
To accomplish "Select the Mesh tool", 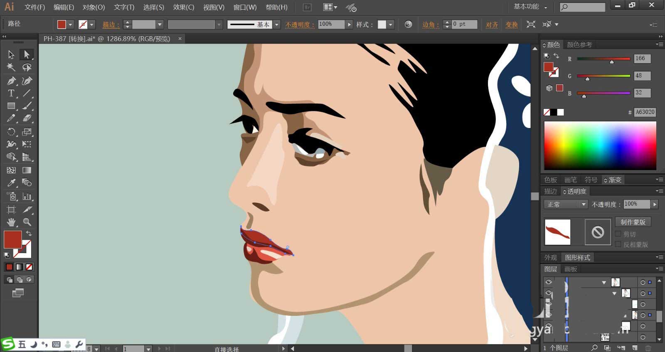I will 11,170.
